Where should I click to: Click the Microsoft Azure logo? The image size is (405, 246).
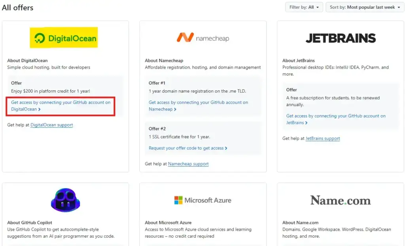202,200
